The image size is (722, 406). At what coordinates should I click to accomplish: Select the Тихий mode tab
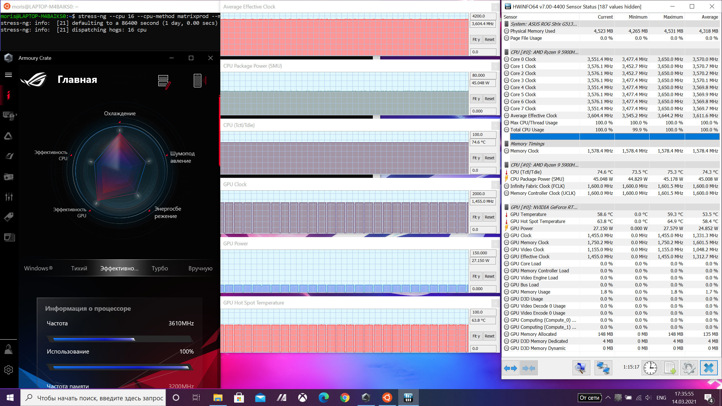click(79, 268)
